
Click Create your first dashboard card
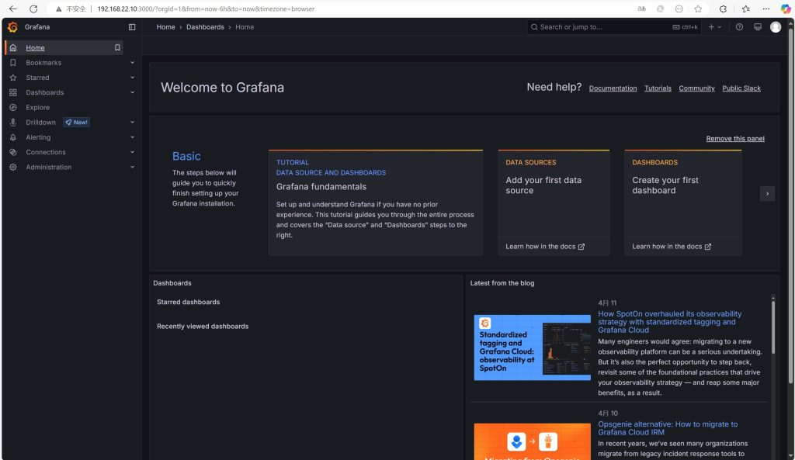point(683,202)
